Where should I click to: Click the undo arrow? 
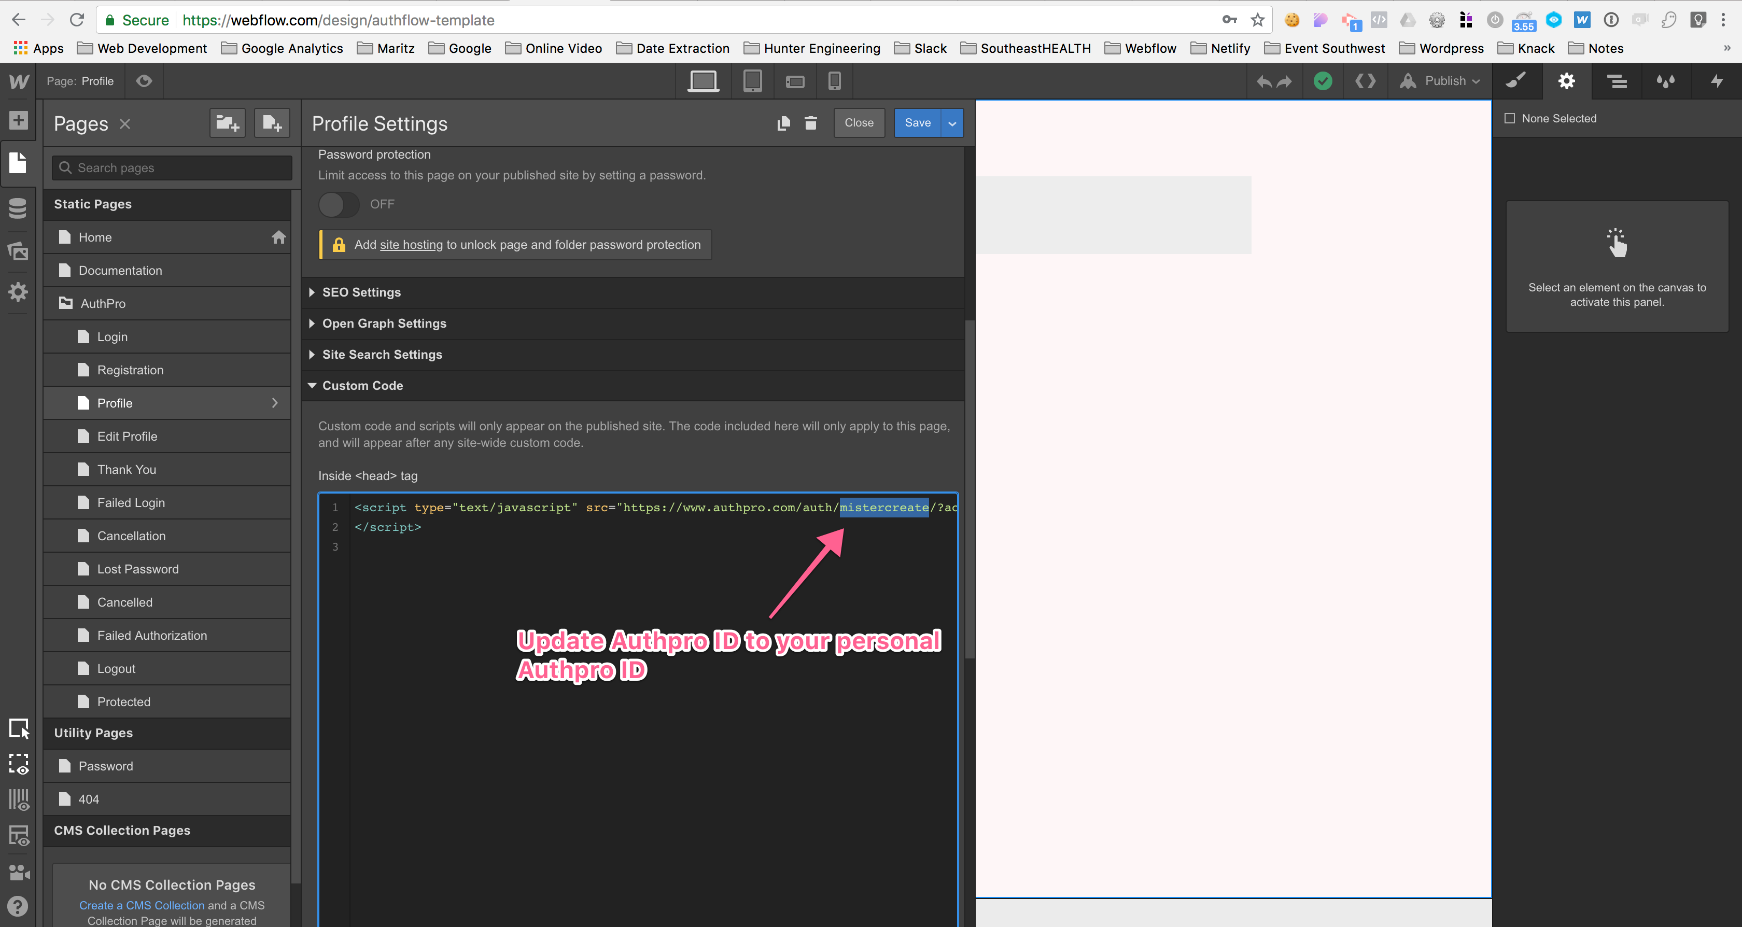click(1264, 82)
